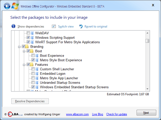Click the scrollbar down arrow in package list
The width and height of the screenshot is (161, 120).
click(147, 89)
